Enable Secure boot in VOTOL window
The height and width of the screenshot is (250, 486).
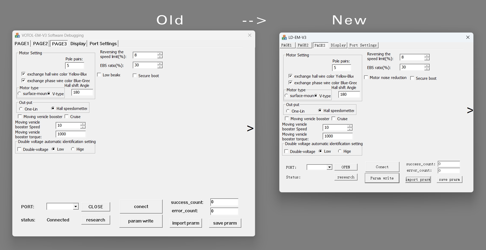tap(135, 76)
